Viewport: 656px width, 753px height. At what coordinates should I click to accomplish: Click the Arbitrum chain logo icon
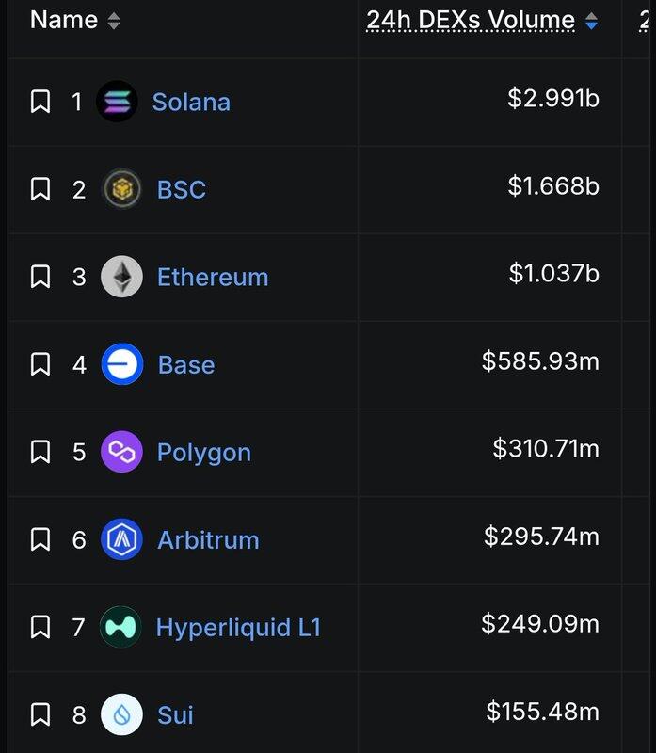coord(121,539)
